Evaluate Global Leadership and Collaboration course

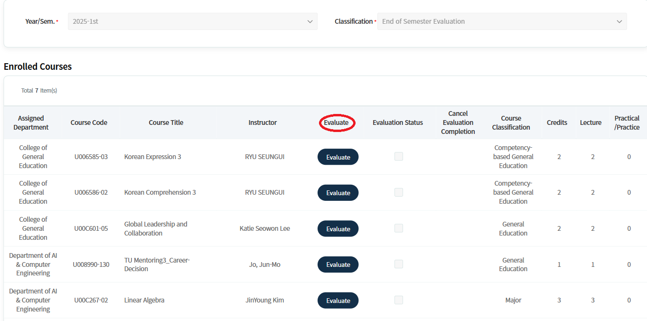338,229
